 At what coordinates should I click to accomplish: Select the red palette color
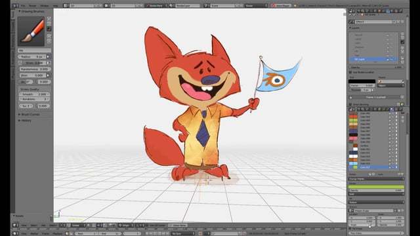pos(353,117)
